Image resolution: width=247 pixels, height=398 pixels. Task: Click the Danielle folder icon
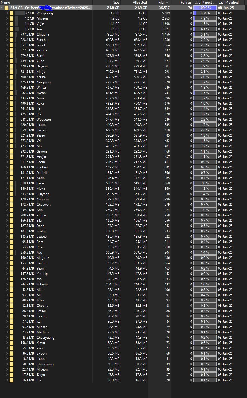tap(11, 173)
